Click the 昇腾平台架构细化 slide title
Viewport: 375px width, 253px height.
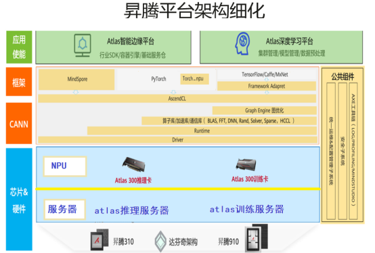(x=194, y=11)
